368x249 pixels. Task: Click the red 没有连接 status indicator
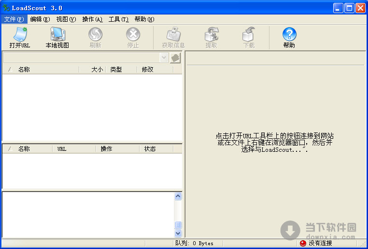tap(303, 243)
